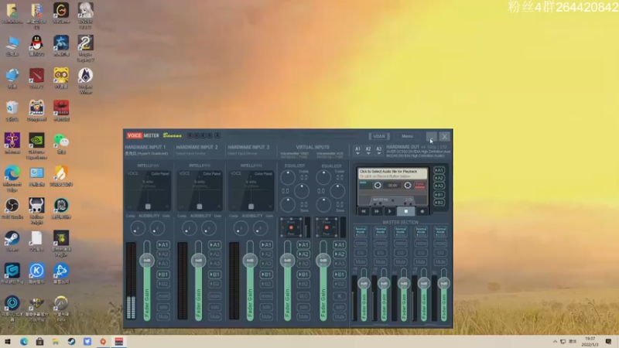Stop the cassette recorder
This screenshot has width=619, height=348.
click(x=405, y=211)
